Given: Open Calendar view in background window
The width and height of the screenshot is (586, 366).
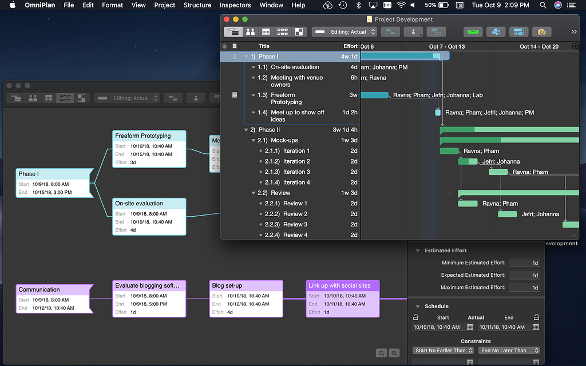Looking at the screenshot, I should [49, 98].
